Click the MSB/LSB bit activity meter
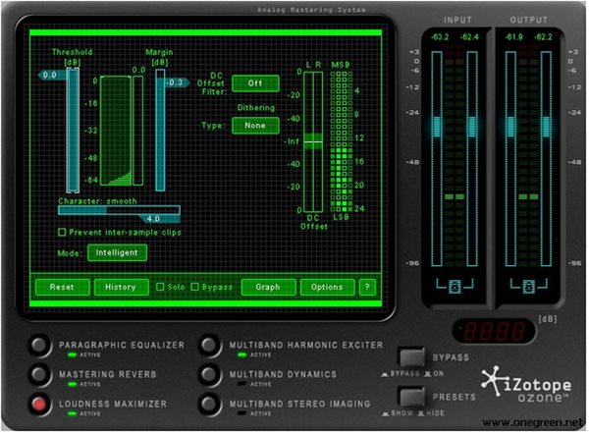This screenshot has height=435, width=589. pos(341,142)
